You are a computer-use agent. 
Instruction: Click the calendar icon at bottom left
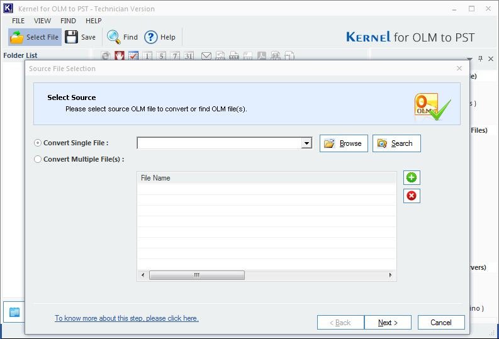click(14, 313)
